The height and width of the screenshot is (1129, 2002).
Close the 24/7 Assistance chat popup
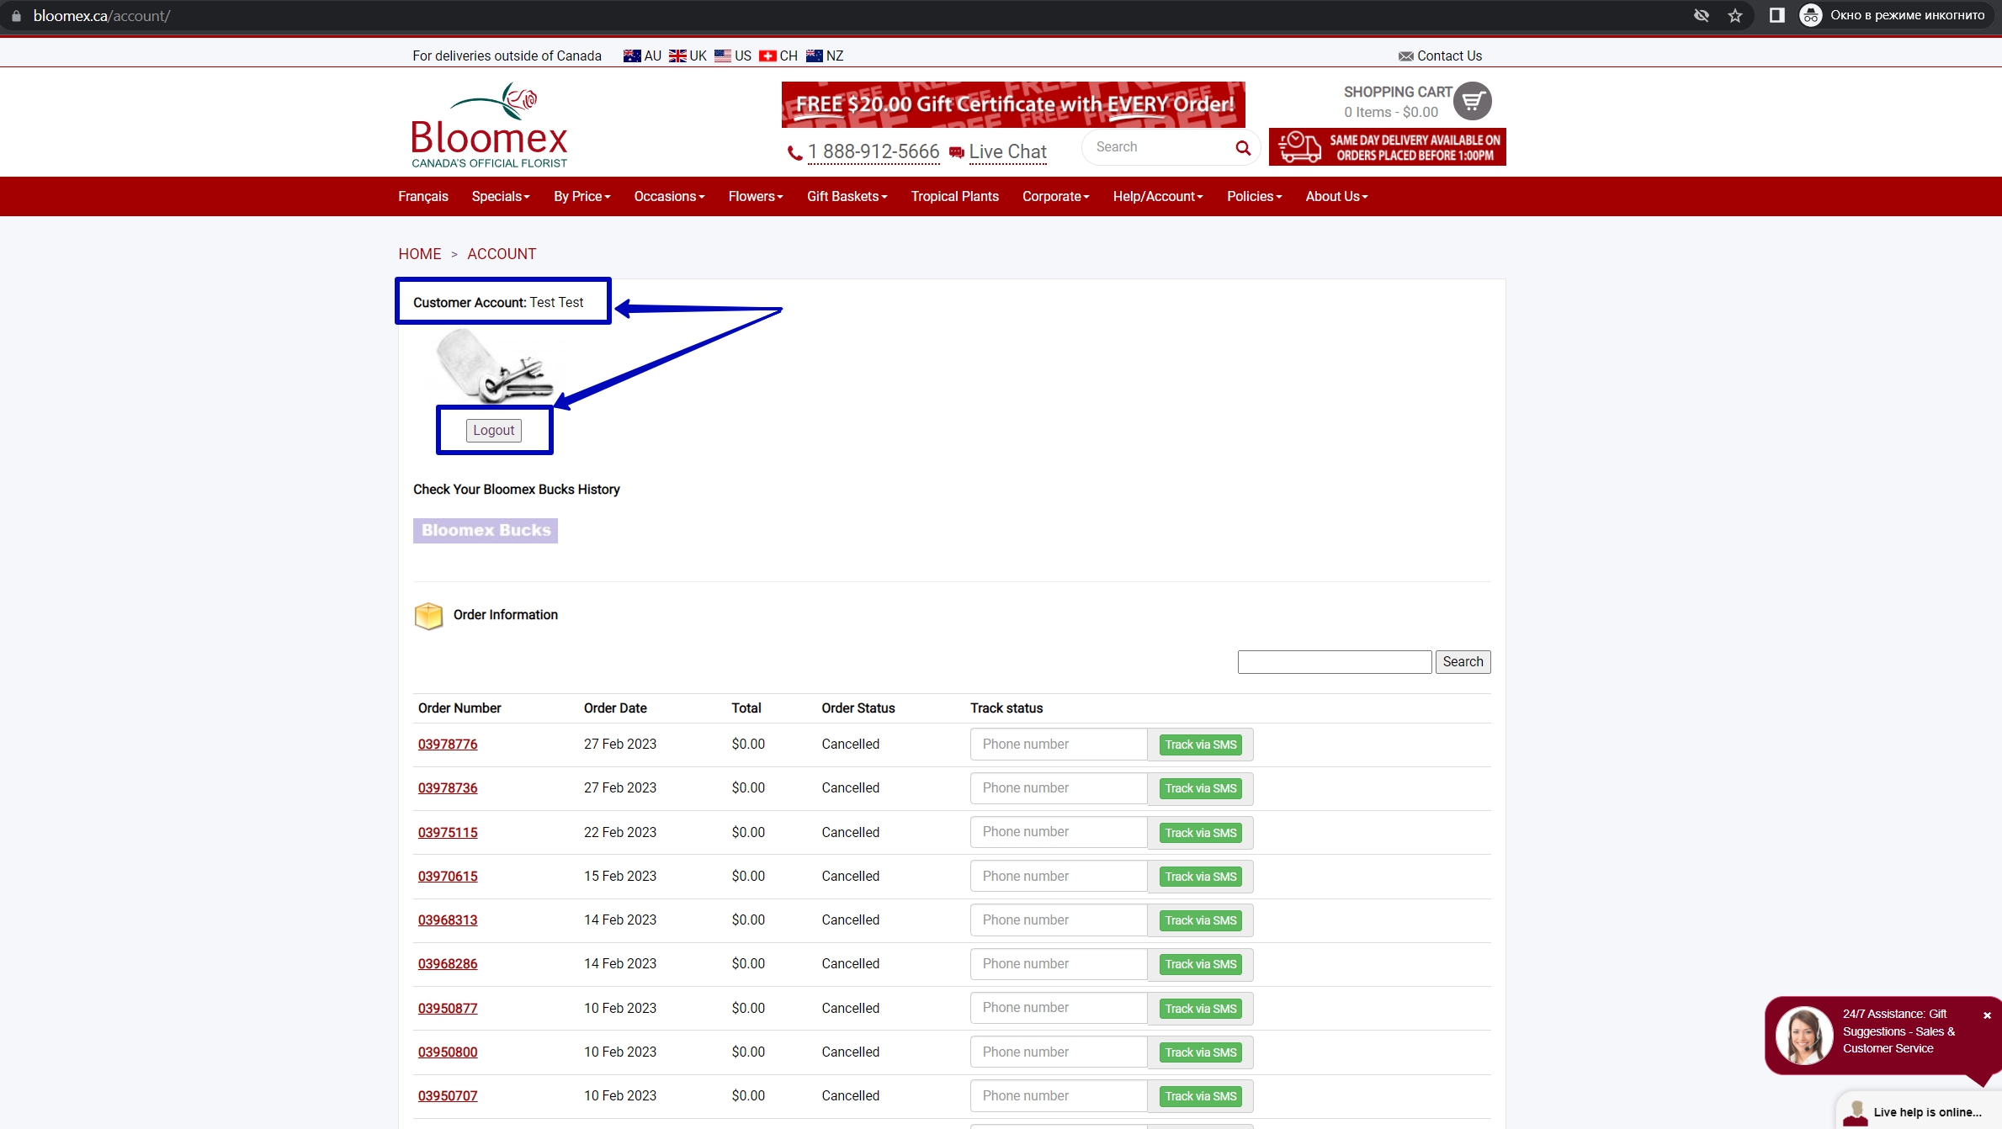tap(1987, 1015)
